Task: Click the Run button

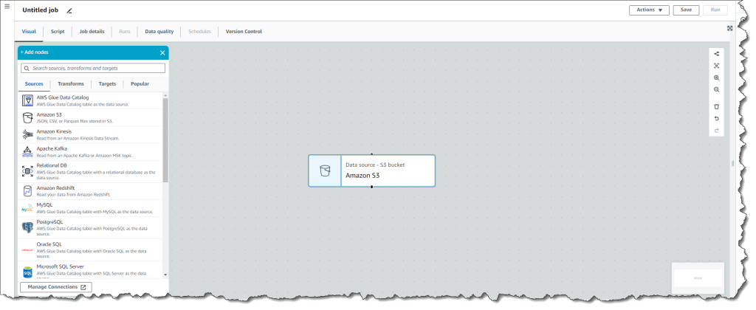Action: 715,10
